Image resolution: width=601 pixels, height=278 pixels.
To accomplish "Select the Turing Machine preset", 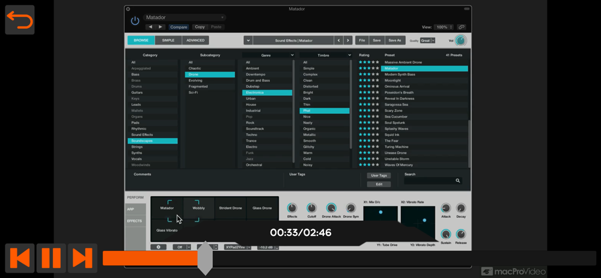I will tap(425, 147).
